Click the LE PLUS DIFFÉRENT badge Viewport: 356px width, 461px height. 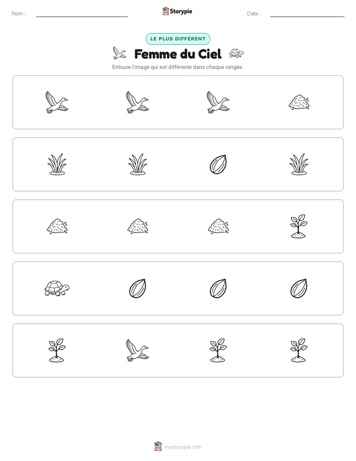tap(178, 39)
